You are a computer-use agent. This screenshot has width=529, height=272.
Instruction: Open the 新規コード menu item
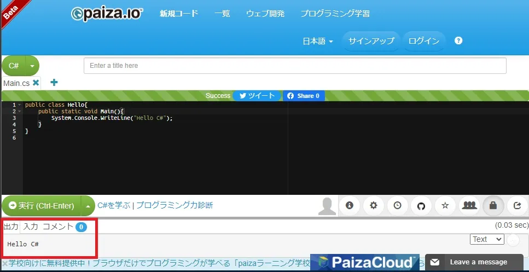coord(179,14)
